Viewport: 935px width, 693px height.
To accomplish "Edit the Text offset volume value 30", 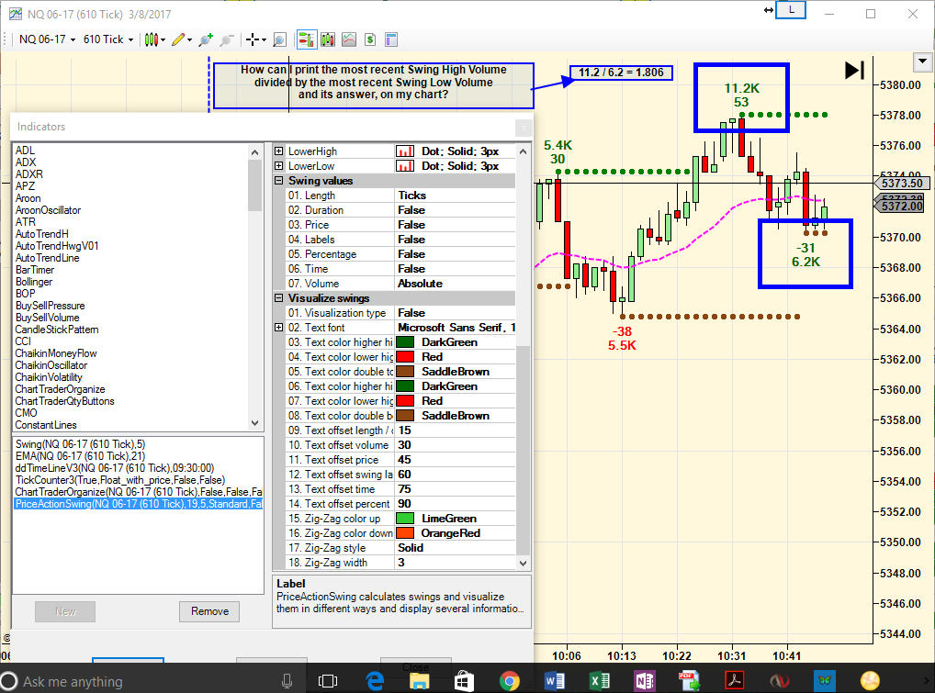I will click(455, 445).
